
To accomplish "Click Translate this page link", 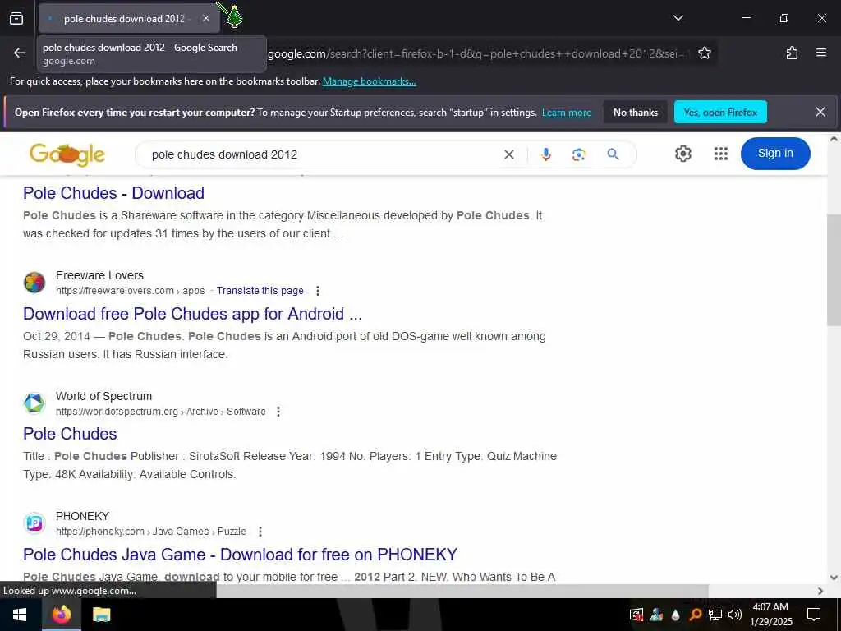I will [x=260, y=291].
